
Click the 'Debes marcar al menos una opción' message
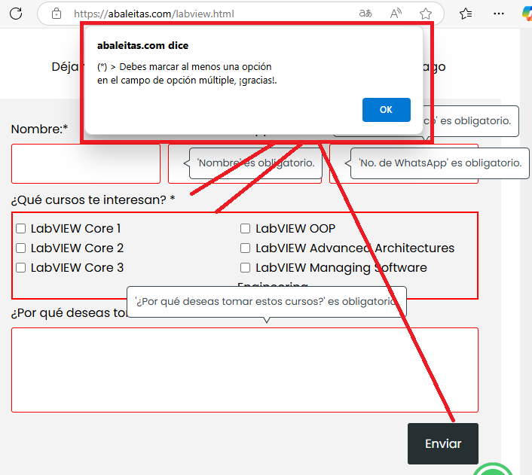pyautogui.click(x=187, y=74)
